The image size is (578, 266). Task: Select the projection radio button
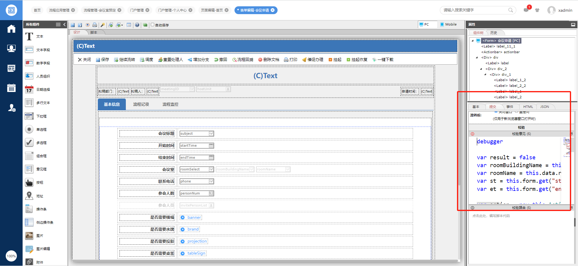coord(182,241)
